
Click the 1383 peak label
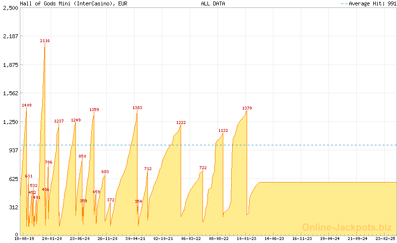pos(137,108)
